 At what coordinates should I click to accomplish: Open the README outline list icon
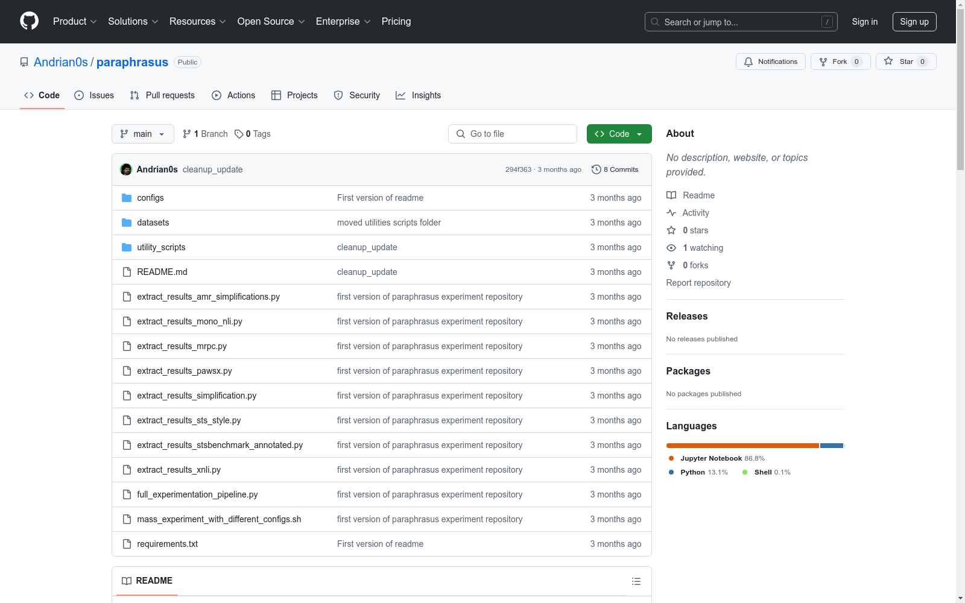tap(636, 581)
